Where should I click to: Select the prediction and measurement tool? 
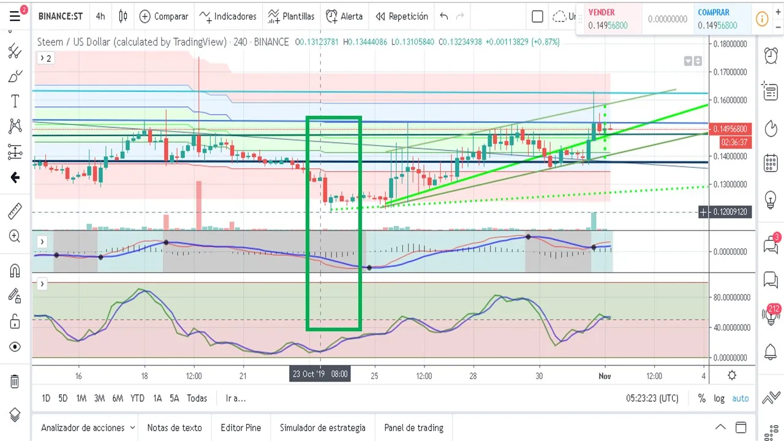coord(15,151)
